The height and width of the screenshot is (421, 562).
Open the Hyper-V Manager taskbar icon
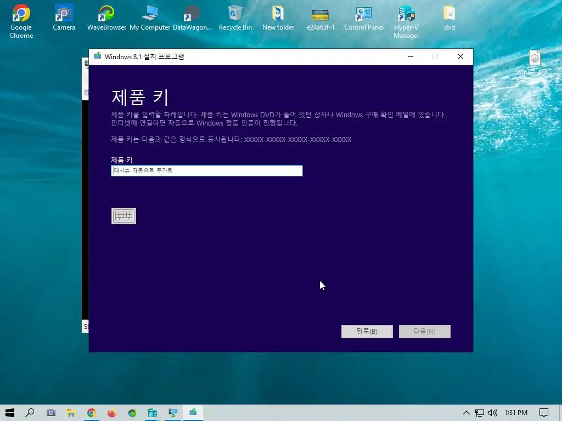click(x=153, y=413)
